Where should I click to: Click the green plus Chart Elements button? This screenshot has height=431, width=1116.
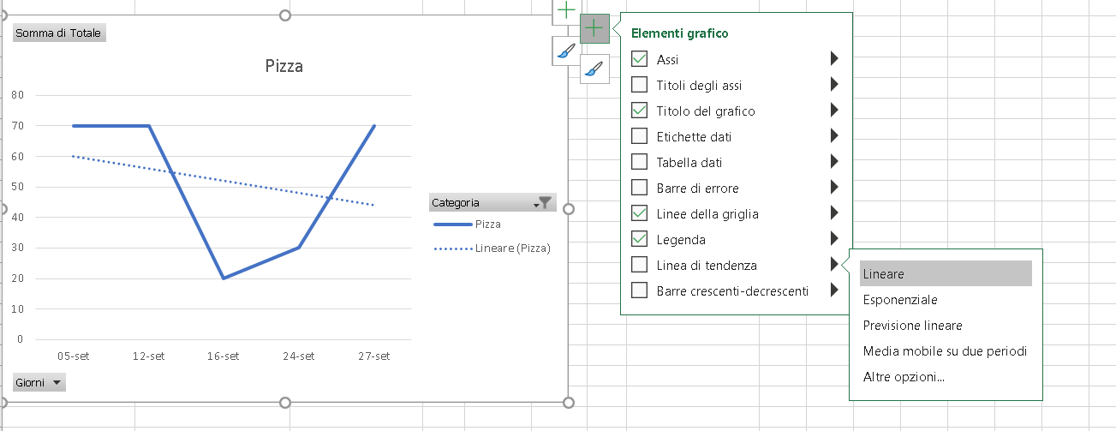594,29
